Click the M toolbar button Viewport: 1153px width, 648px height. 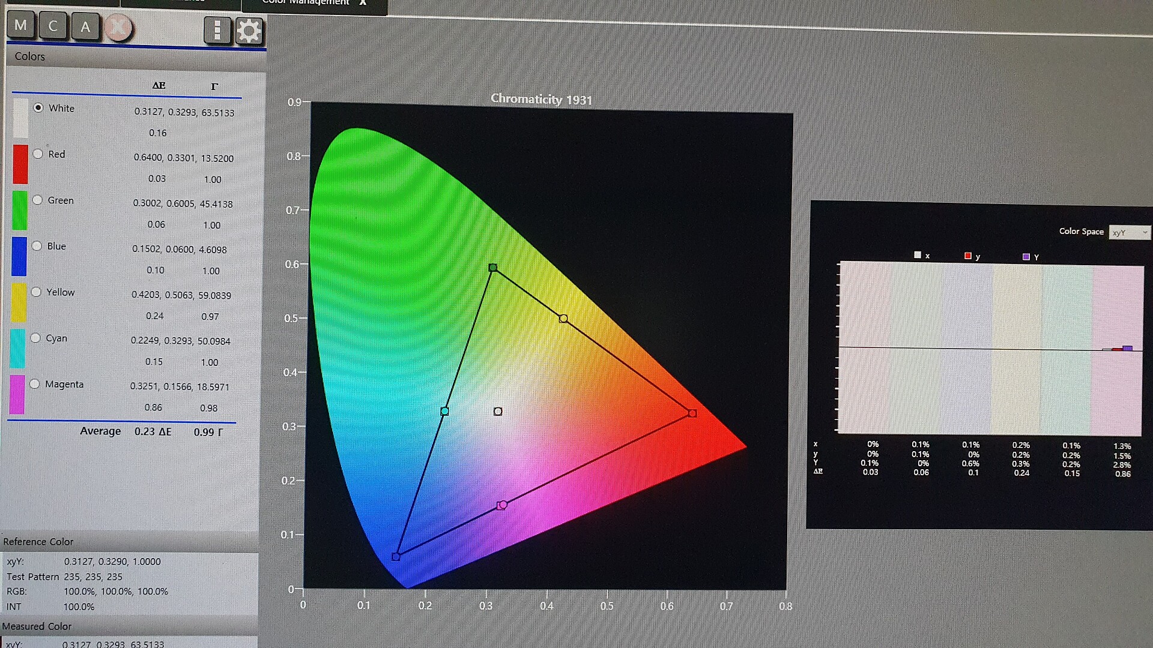[x=20, y=26]
